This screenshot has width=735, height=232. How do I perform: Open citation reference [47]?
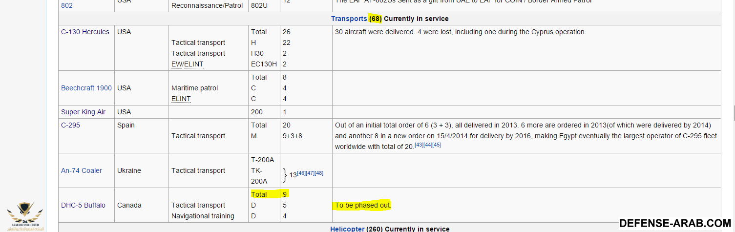point(310,173)
